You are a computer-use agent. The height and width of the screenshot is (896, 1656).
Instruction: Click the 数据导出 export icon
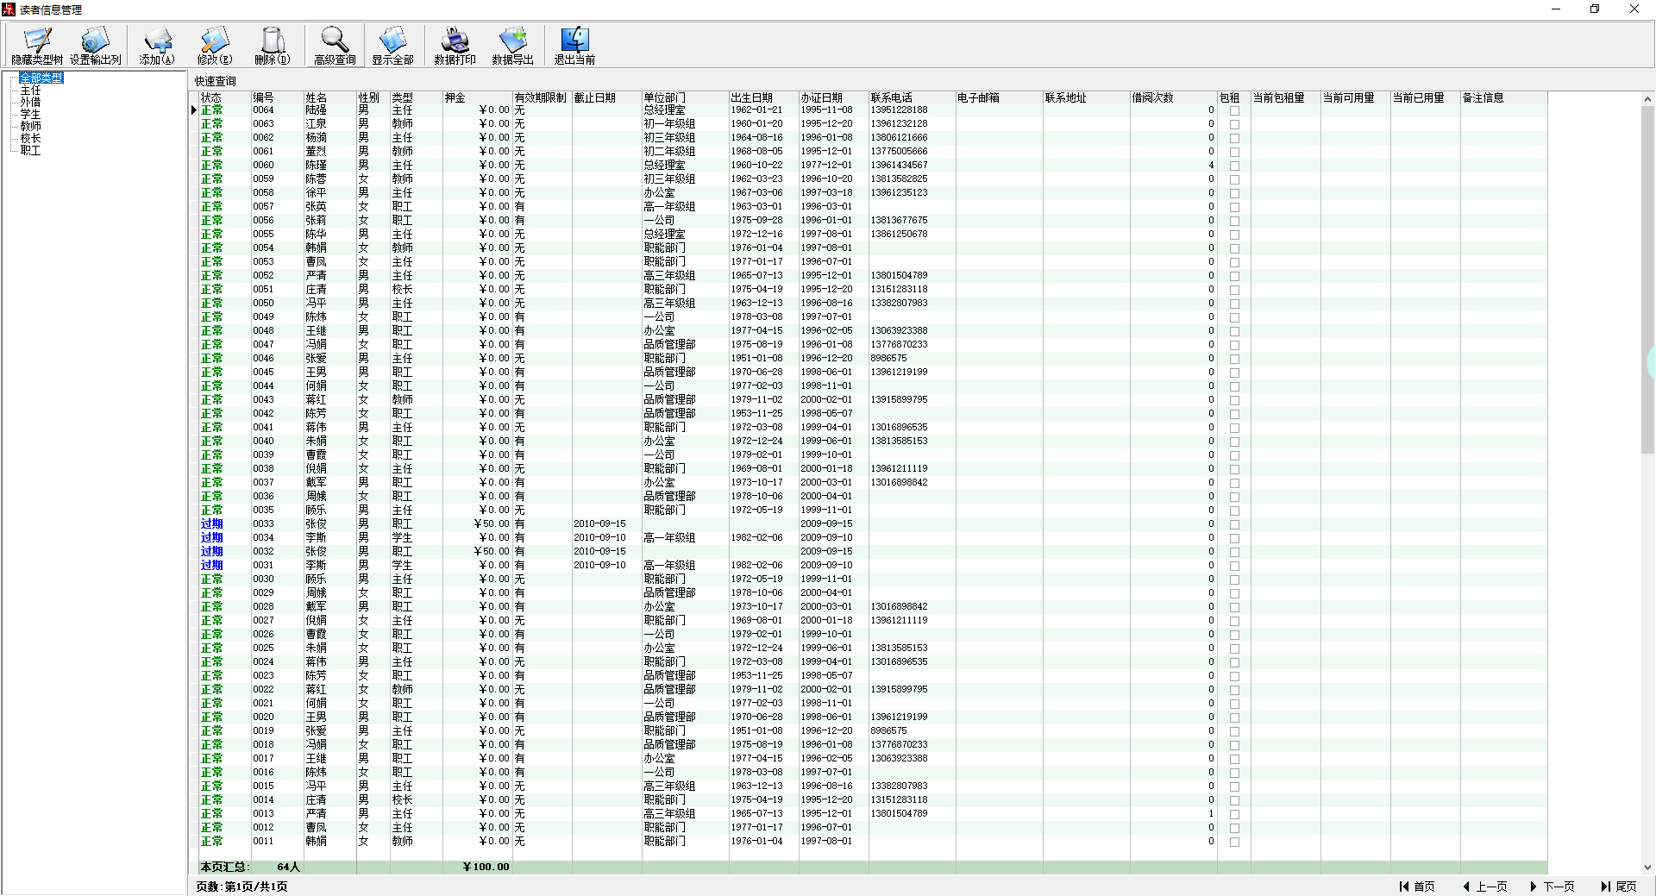(512, 46)
